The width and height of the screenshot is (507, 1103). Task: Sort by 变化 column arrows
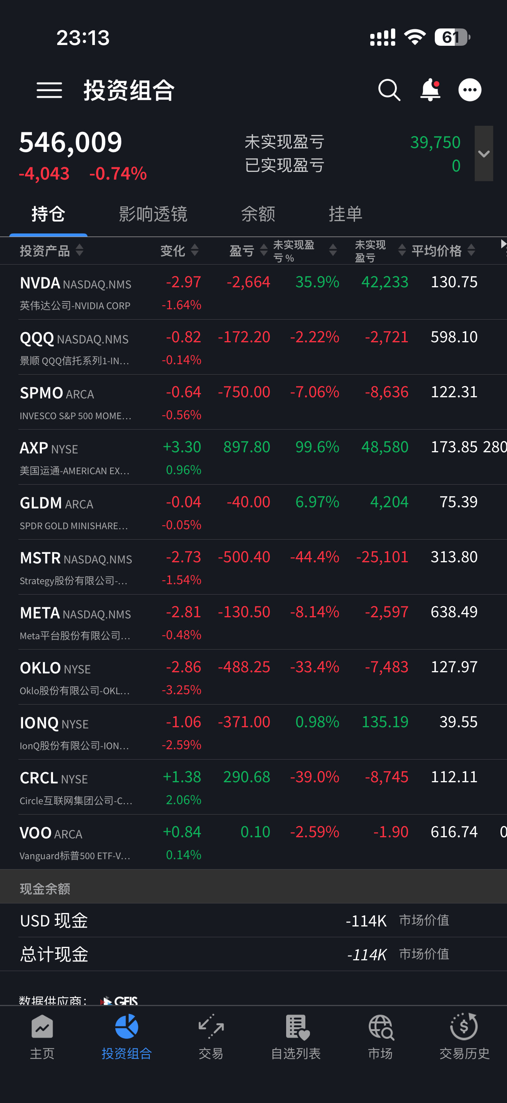tap(194, 250)
